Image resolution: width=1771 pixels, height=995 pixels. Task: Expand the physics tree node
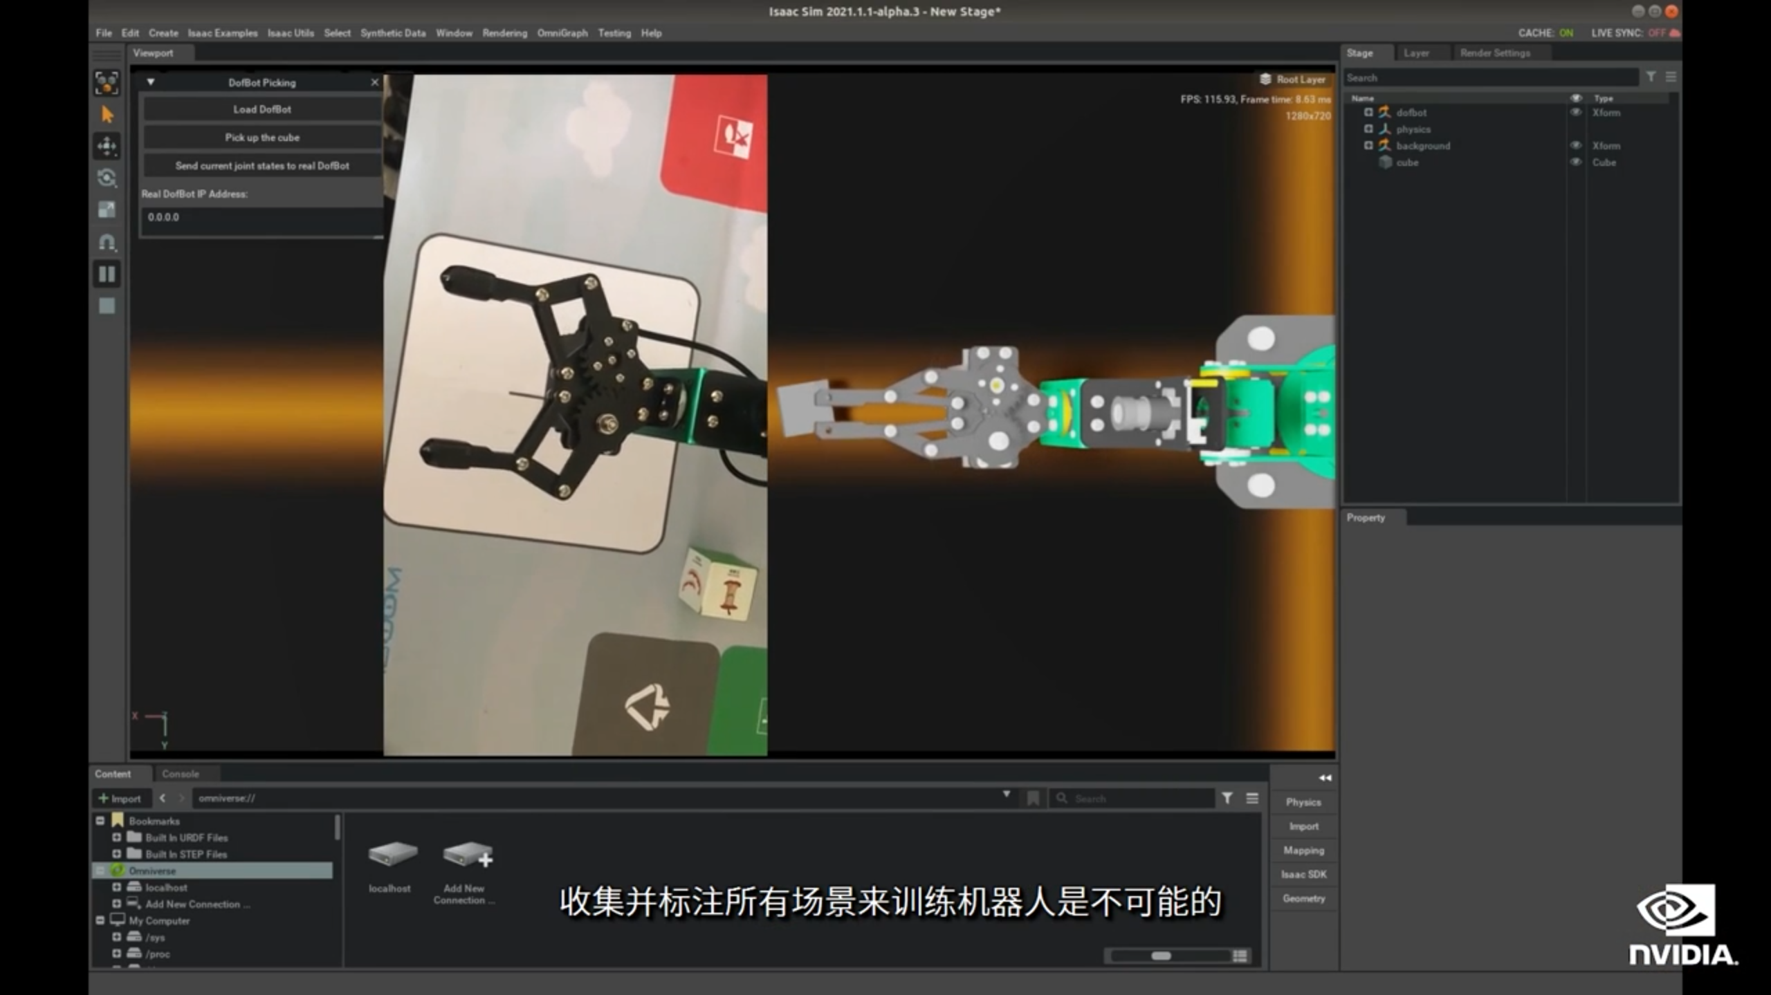pos(1368,129)
